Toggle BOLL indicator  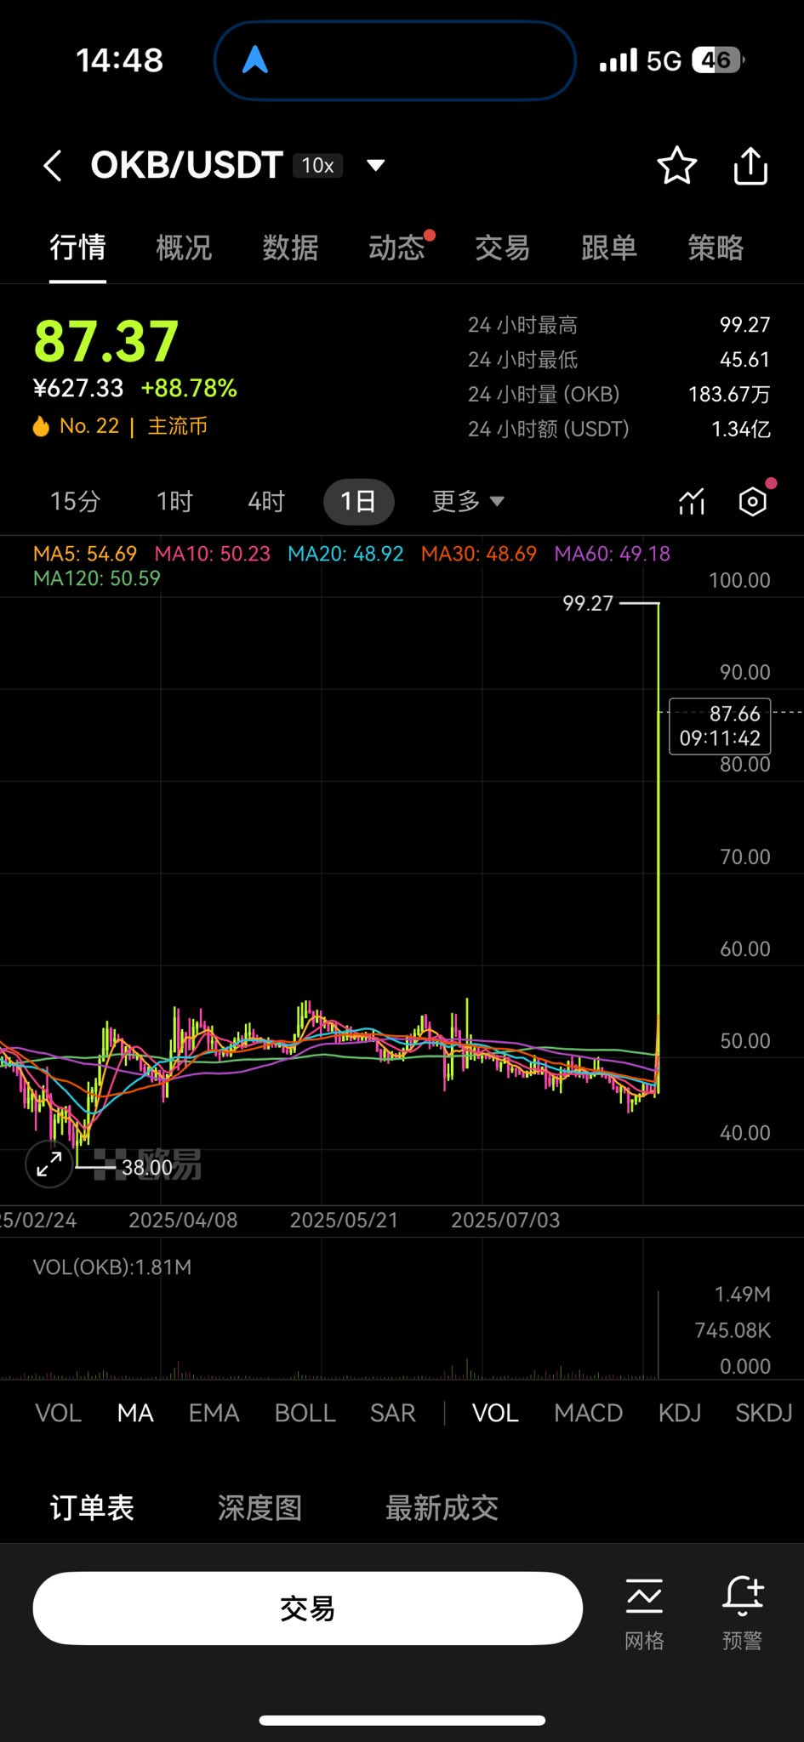point(305,1413)
